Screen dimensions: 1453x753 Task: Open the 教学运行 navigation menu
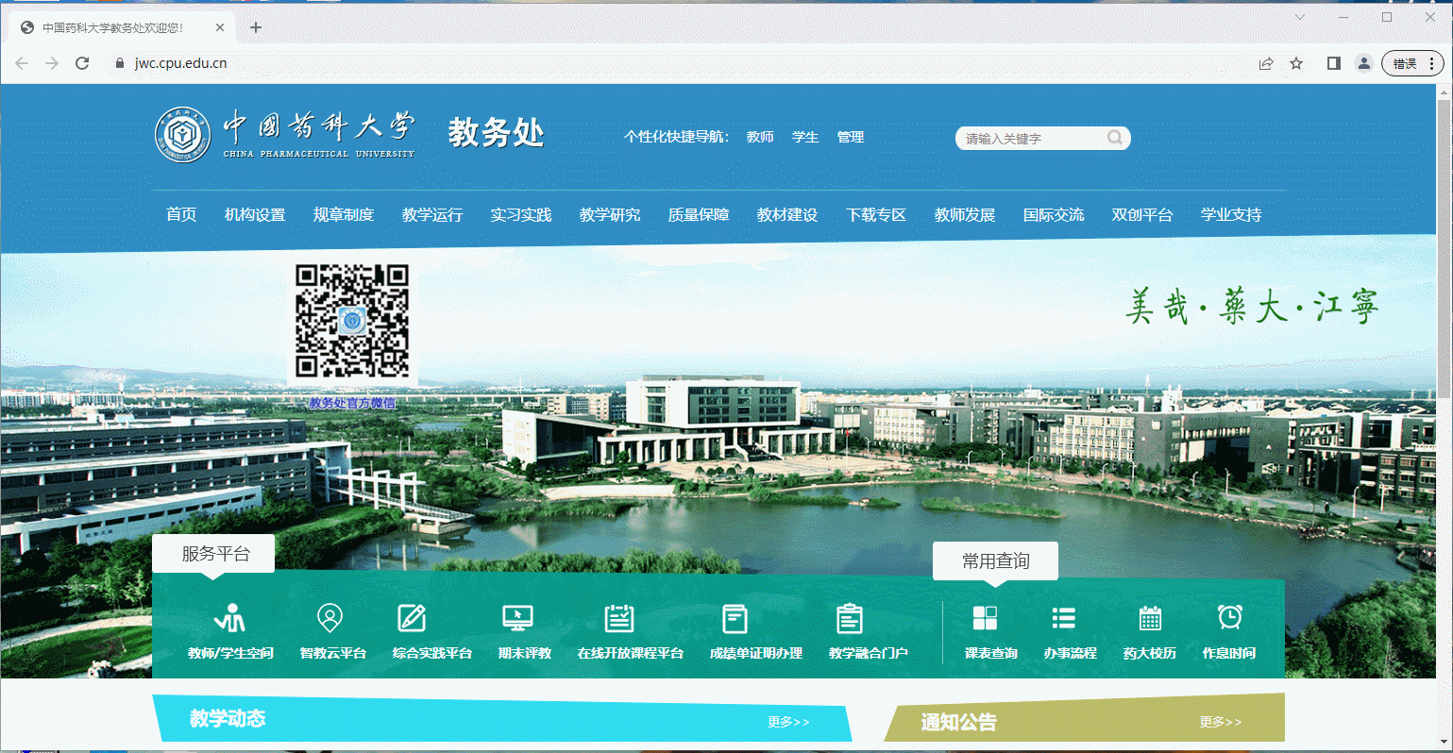coord(432,215)
